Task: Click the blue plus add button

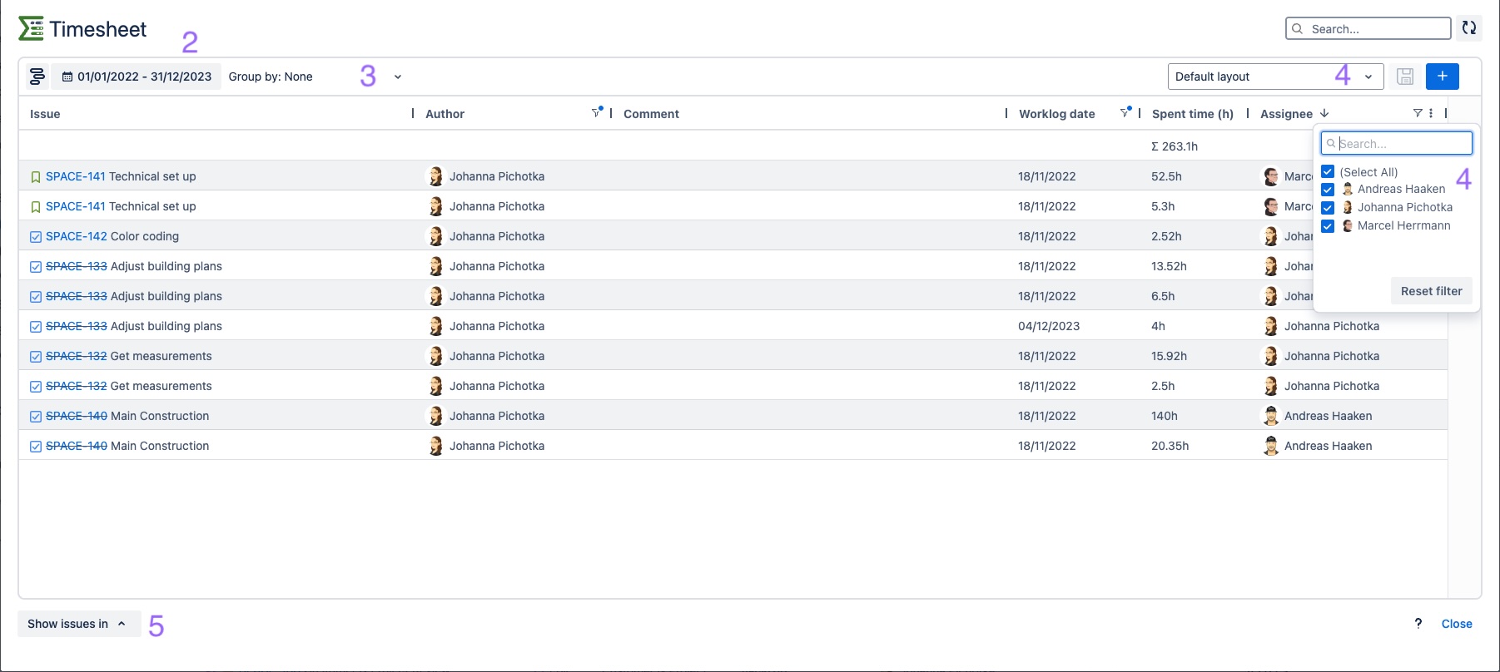Action: pos(1442,77)
